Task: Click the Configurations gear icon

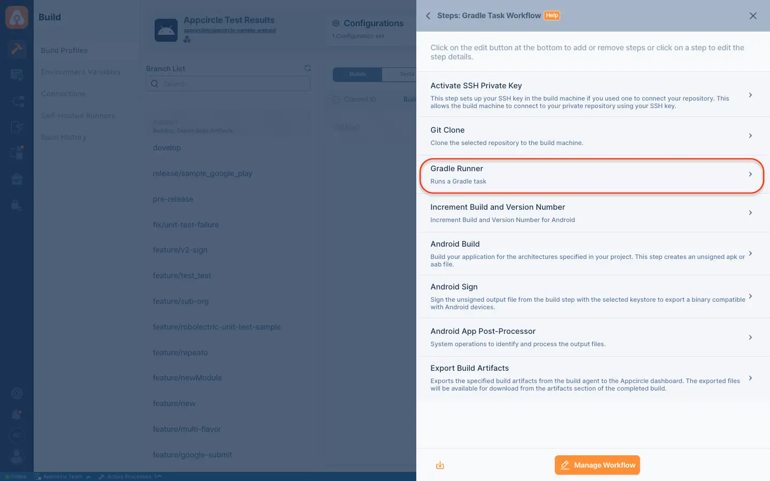Action: [336, 24]
